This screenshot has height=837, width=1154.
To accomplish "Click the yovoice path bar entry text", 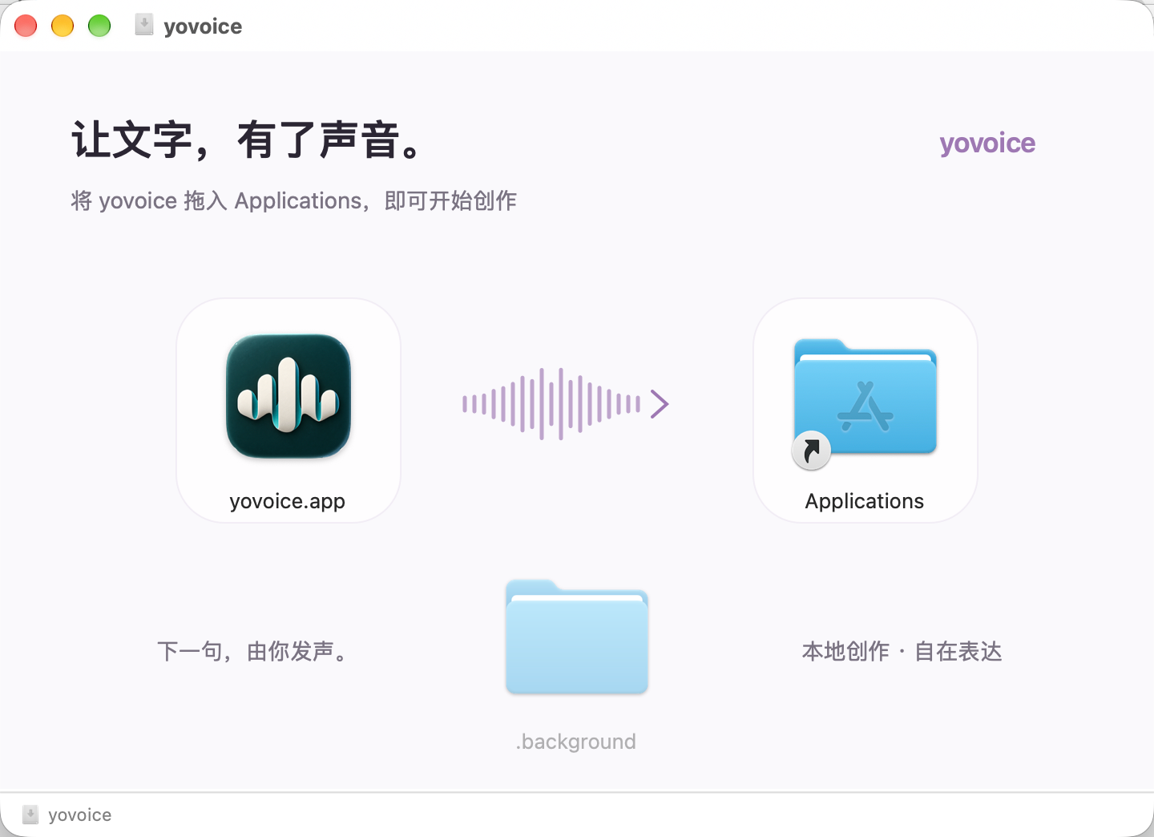I will pos(79,815).
